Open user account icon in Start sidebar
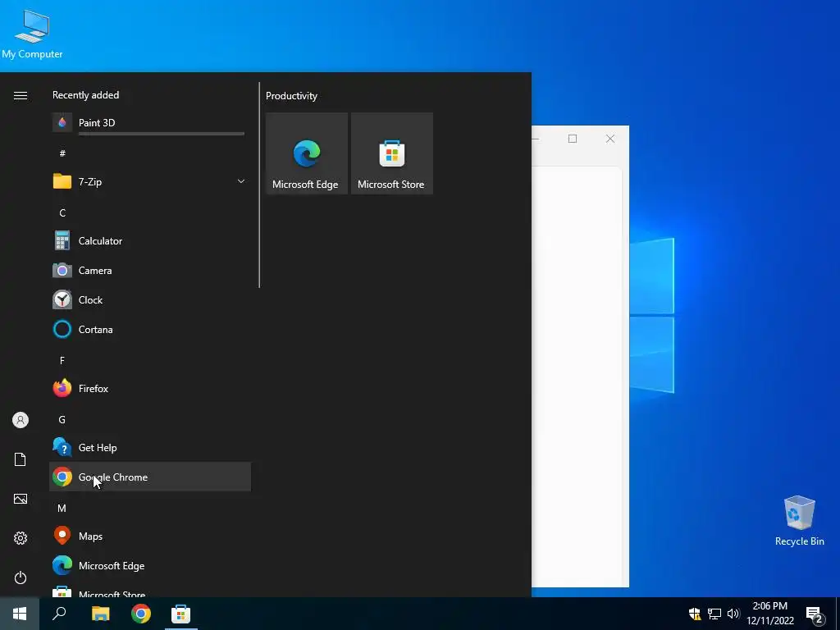 tap(21, 420)
